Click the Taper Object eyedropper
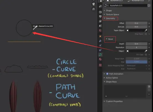The image size is (153, 112). (x=146, y=30)
